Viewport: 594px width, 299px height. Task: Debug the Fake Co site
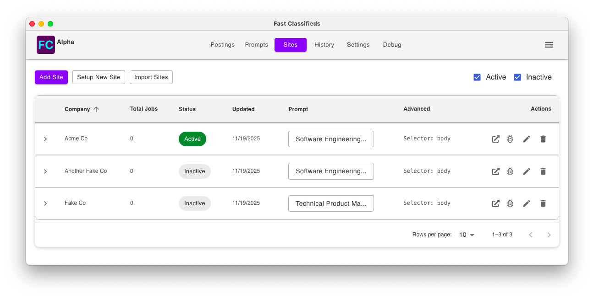click(510, 203)
